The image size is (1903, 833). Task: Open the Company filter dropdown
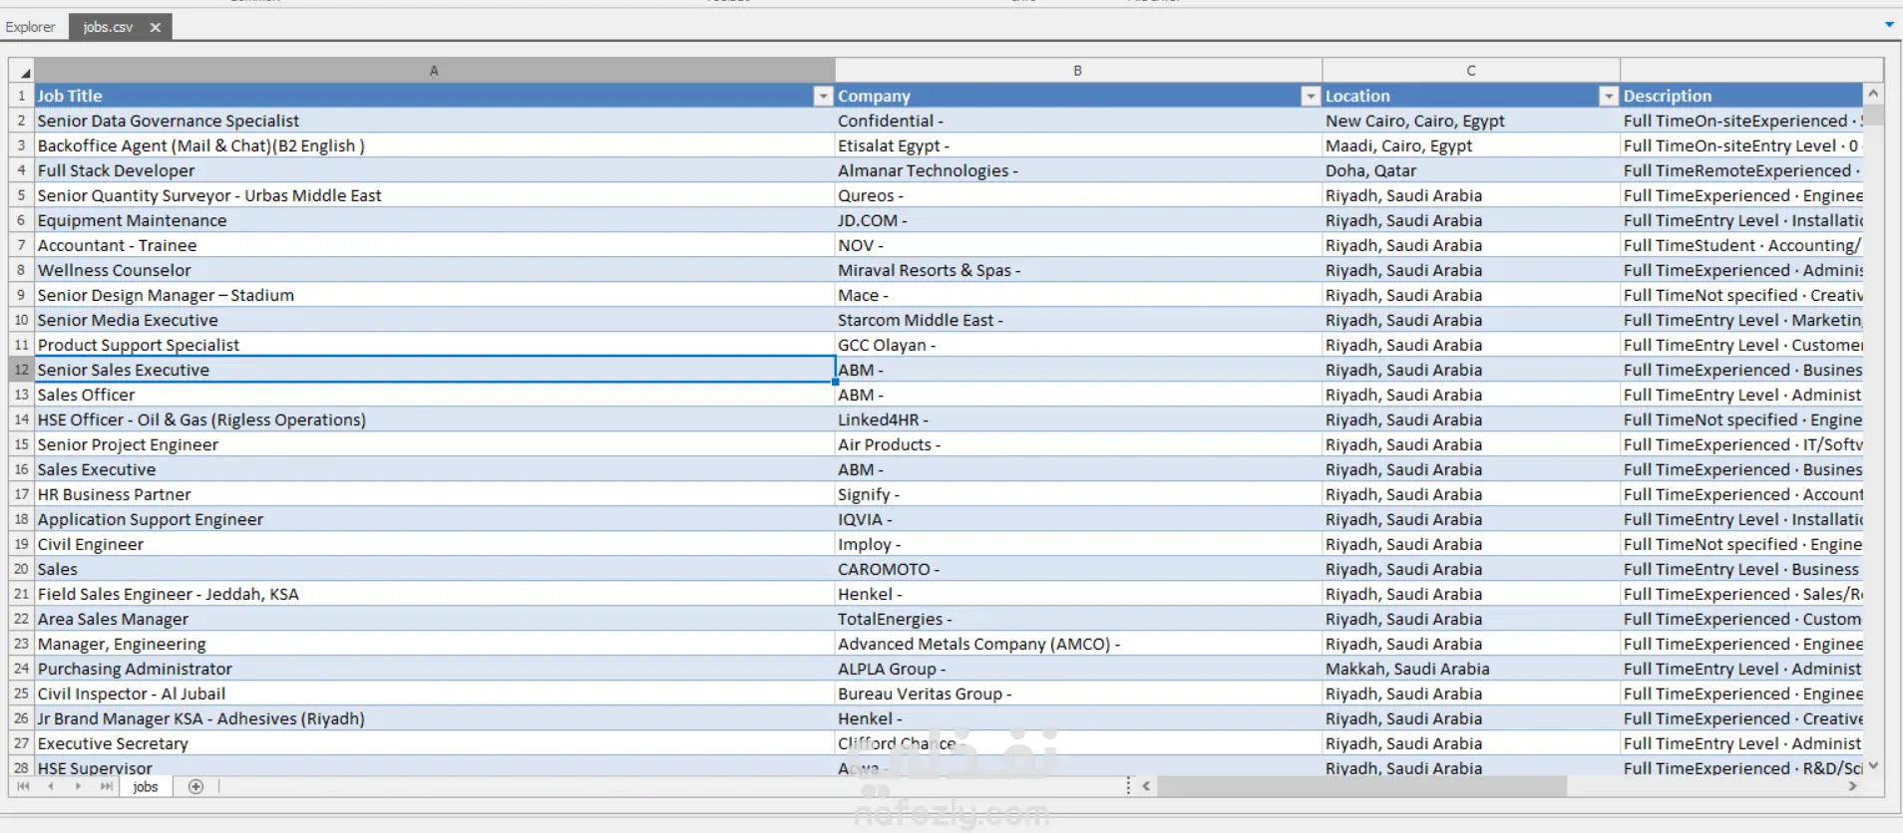(1311, 96)
